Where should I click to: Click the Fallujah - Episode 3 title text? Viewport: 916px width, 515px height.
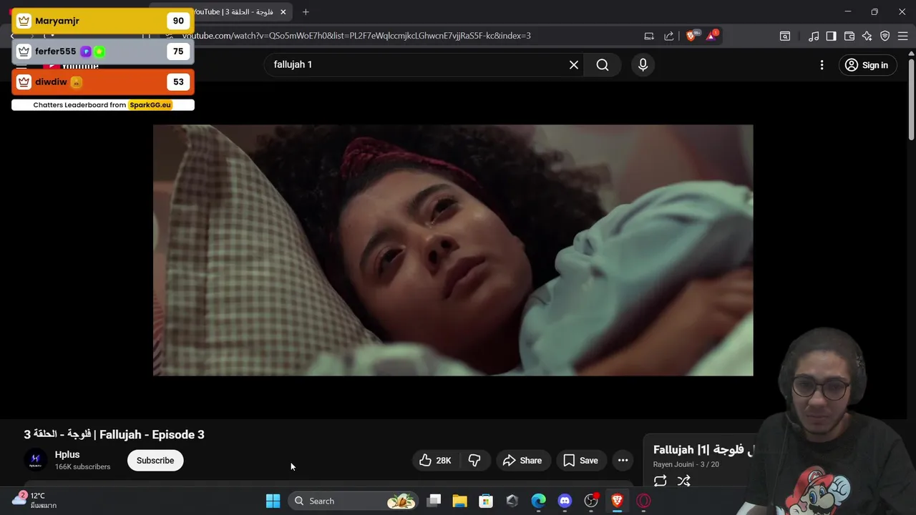114,435
